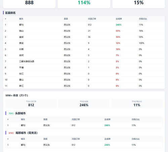Click 246% in 头部城市 table
The width and height of the screenshot is (168, 152).
point(107,125)
